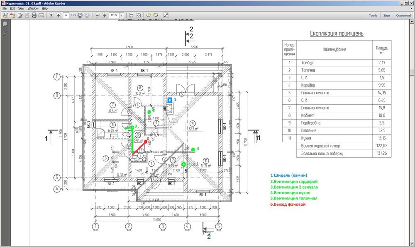This screenshot has height=247, width=415.
Task: Open the File menu
Action: [5, 8]
